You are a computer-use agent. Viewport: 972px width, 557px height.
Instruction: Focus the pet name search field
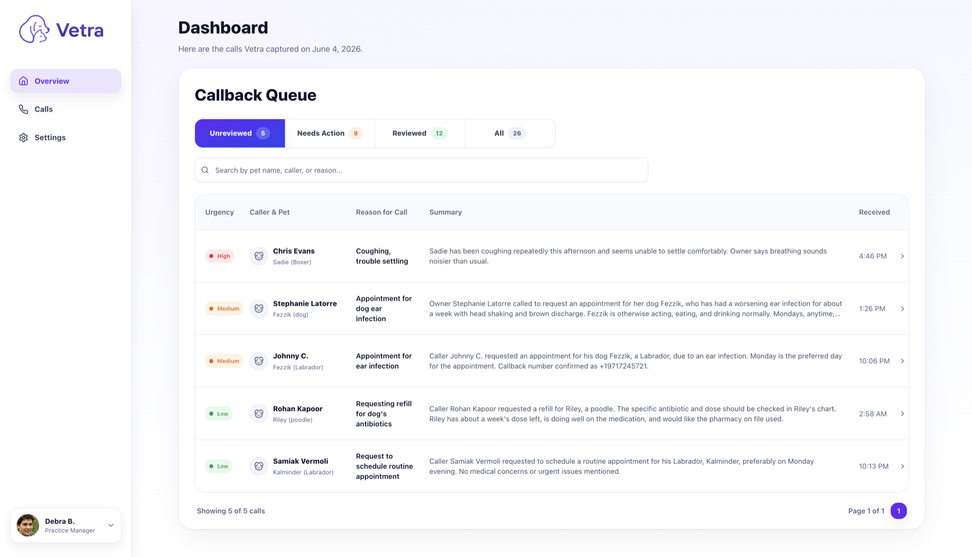421,170
